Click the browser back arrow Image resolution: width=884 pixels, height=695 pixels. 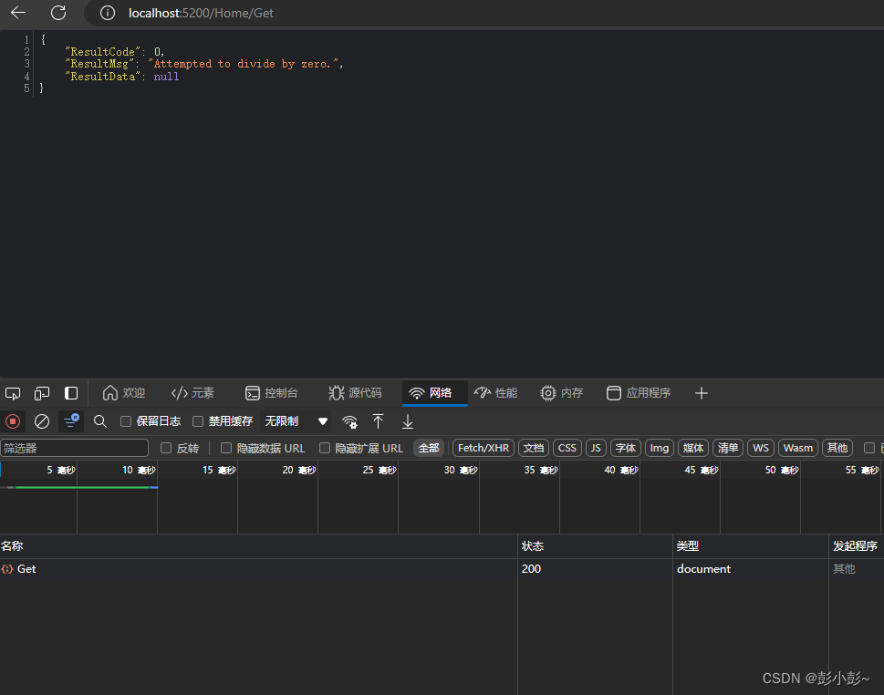tap(18, 13)
